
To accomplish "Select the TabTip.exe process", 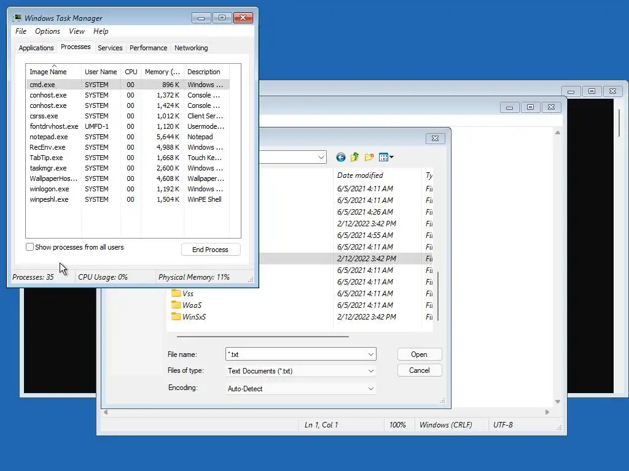I will pyautogui.click(x=128, y=158).
